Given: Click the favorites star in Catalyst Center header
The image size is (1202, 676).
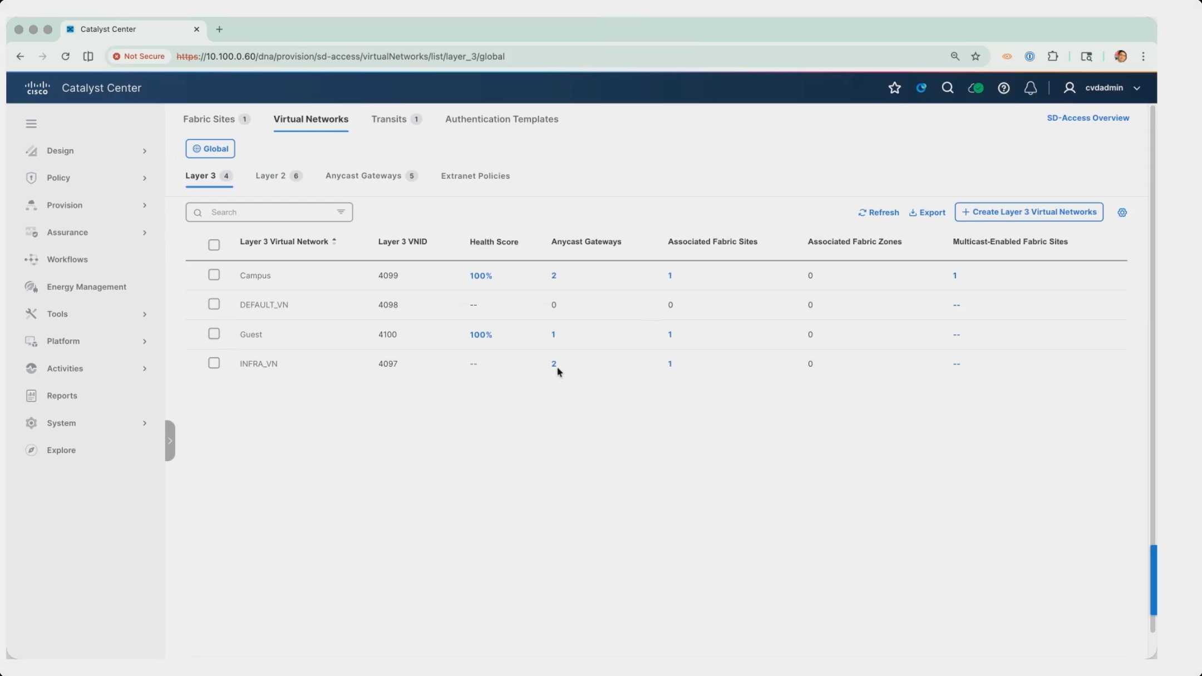Looking at the screenshot, I should [x=894, y=88].
